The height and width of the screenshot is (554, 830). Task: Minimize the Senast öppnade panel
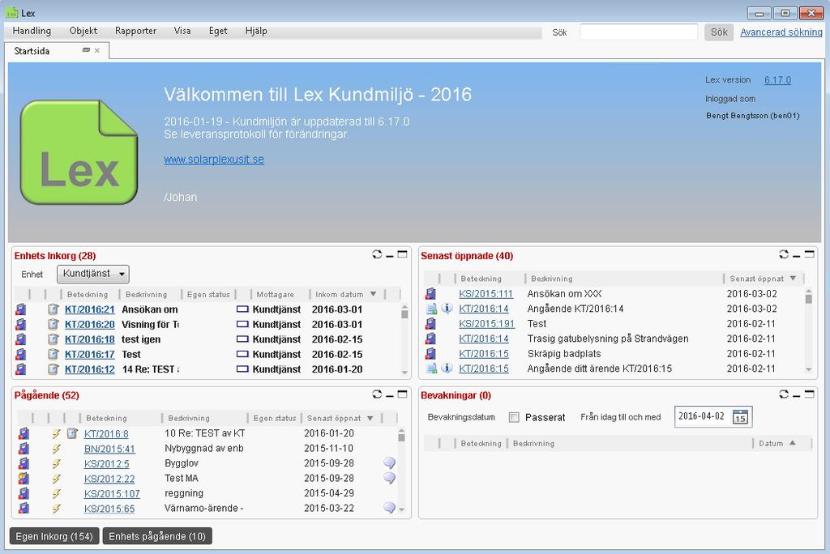point(797,256)
